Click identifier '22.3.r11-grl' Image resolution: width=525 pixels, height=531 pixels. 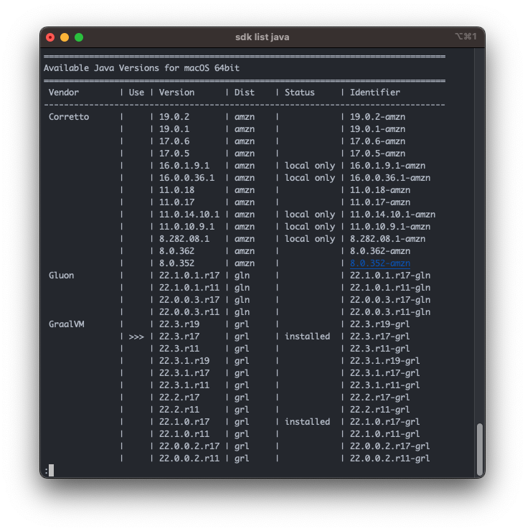point(380,349)
